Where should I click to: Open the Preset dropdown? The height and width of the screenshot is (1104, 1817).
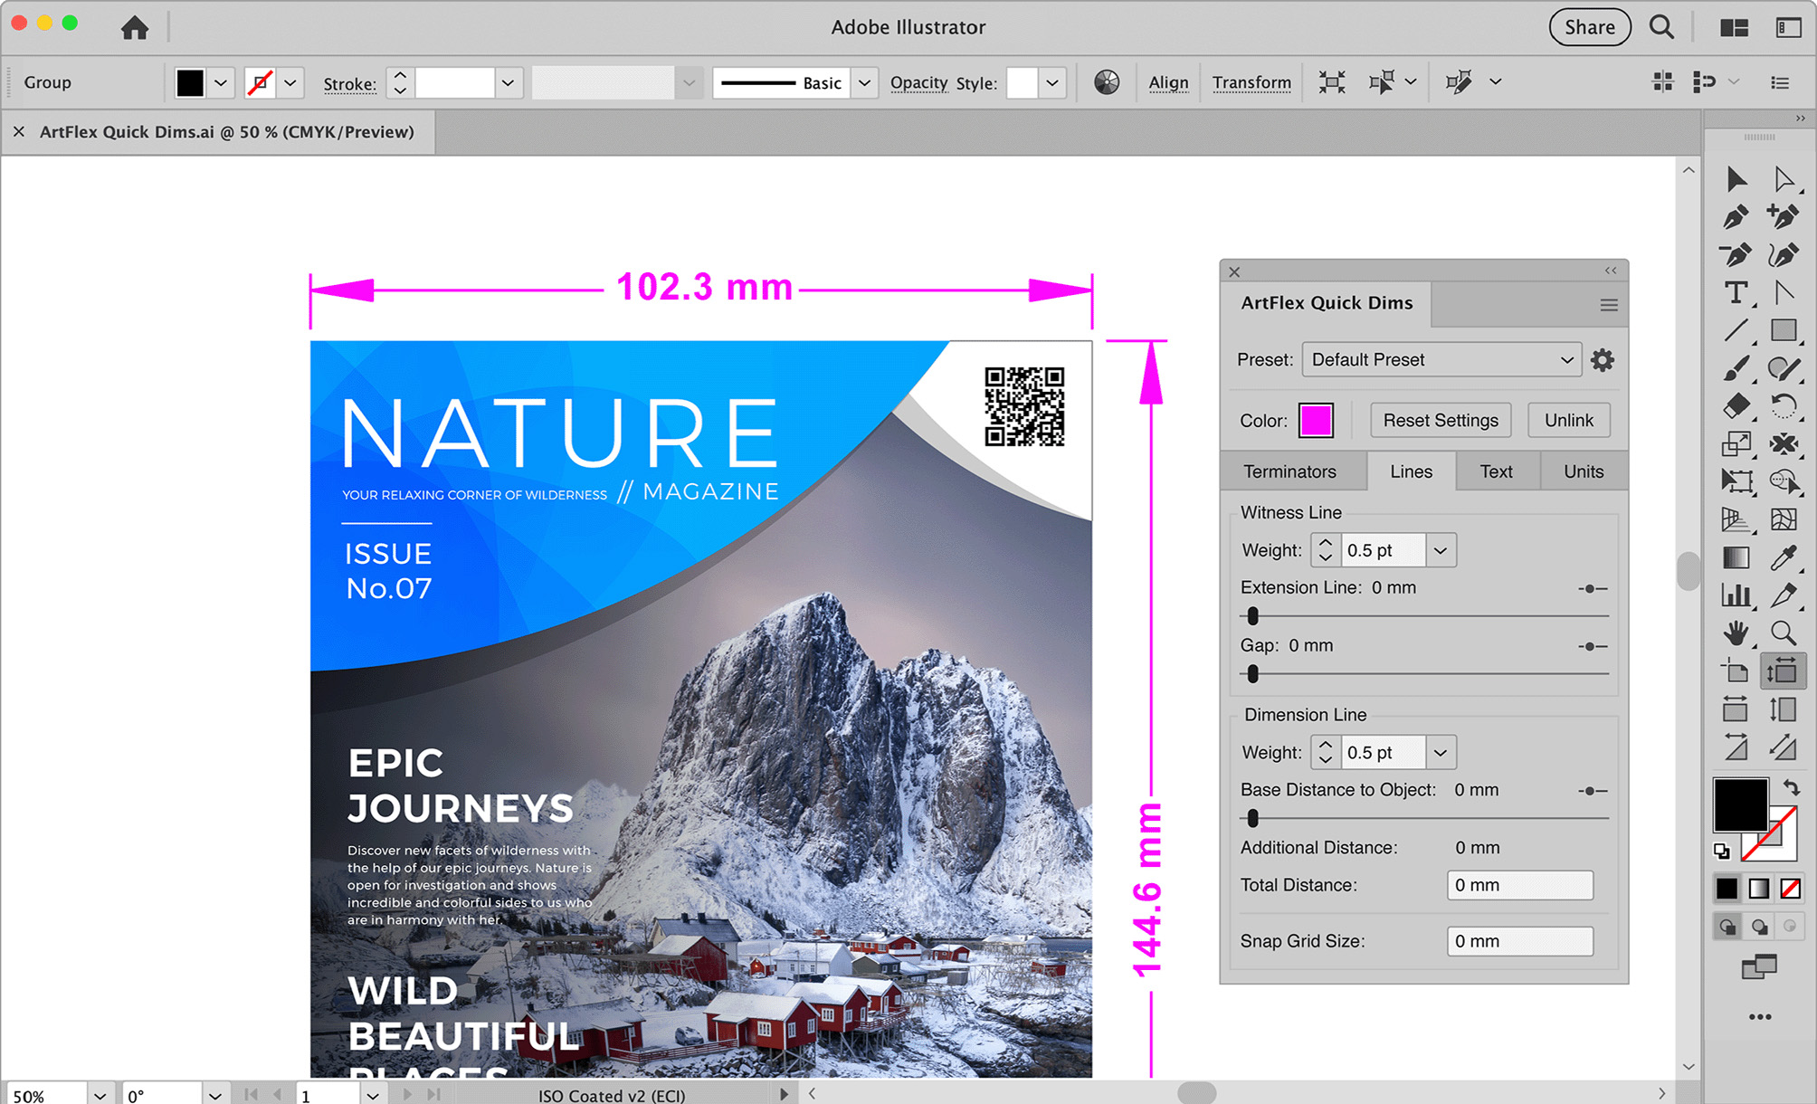click(1441, 360)
